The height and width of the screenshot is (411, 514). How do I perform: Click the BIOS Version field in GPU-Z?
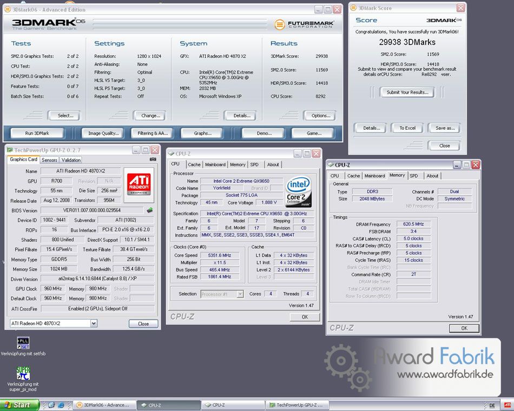(x=92, y=210)
